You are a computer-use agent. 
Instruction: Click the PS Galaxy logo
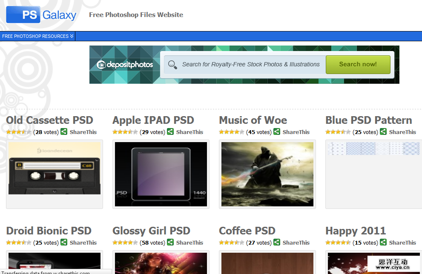[x=41, y=15]
